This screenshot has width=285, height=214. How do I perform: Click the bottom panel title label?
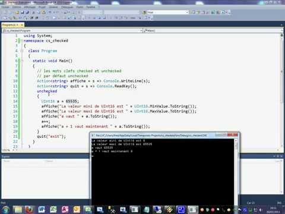click(x=5, y=156)
